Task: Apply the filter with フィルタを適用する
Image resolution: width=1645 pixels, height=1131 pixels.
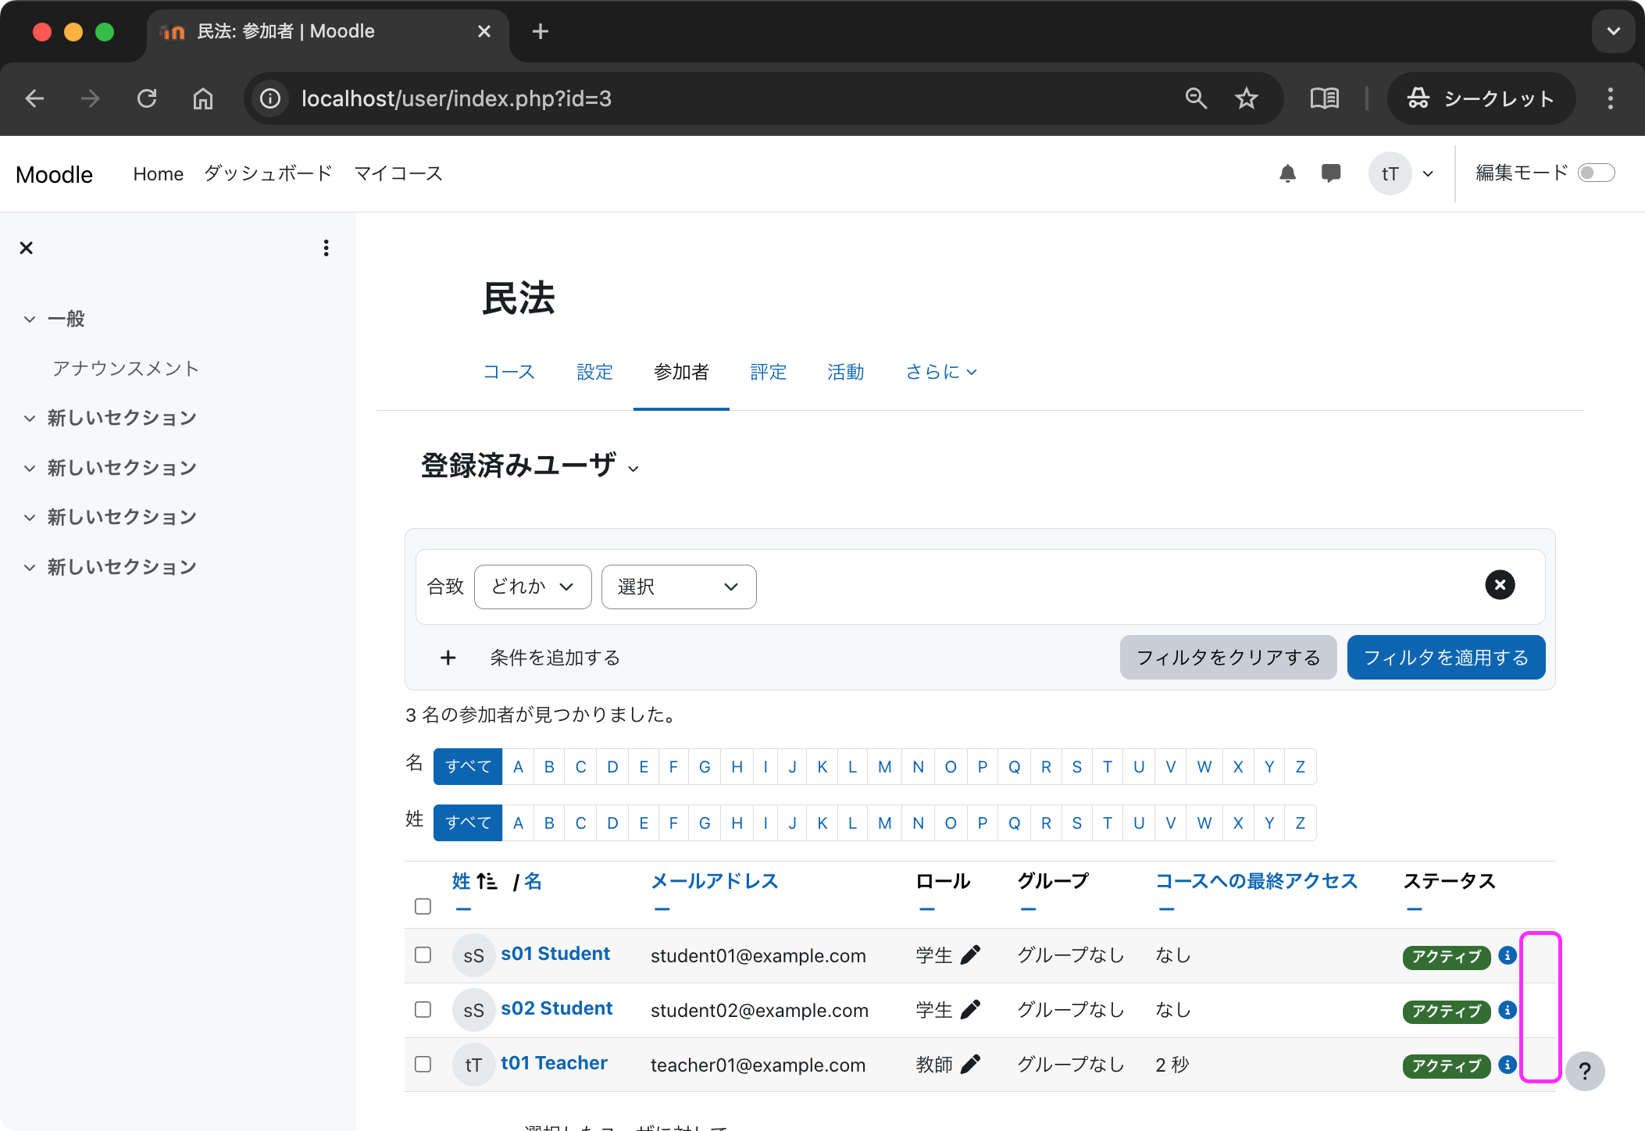Action: click(x=1445, y=657)
